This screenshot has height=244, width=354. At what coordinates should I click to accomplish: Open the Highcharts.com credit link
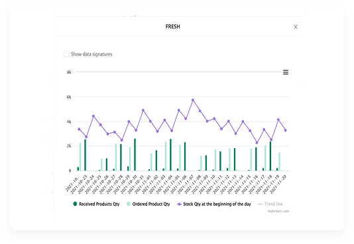[278, 211]
